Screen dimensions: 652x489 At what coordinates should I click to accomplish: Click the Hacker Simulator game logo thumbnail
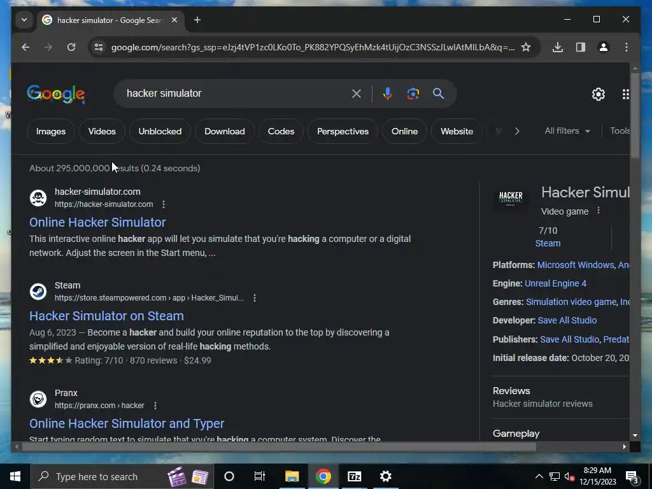pos(511,199)
